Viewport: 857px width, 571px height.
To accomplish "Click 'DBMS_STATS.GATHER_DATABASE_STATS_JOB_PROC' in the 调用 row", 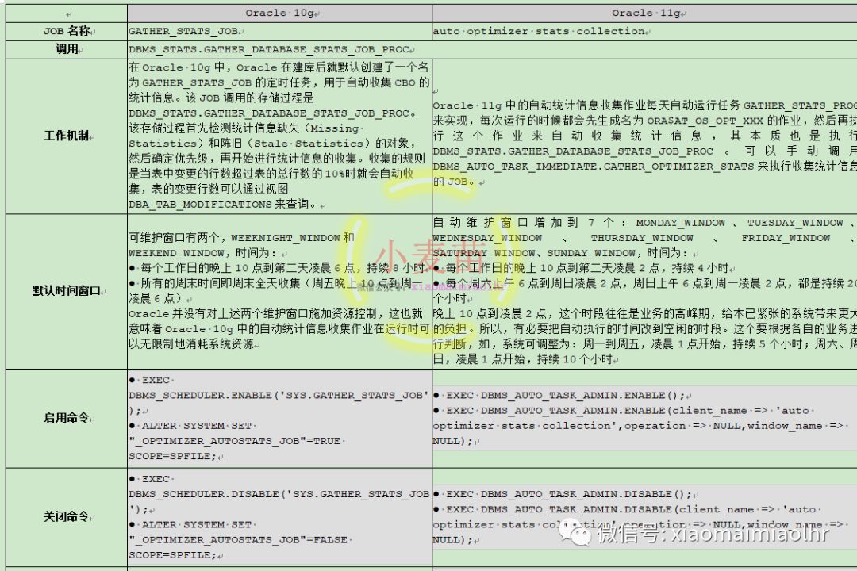I will click(269, 49).
